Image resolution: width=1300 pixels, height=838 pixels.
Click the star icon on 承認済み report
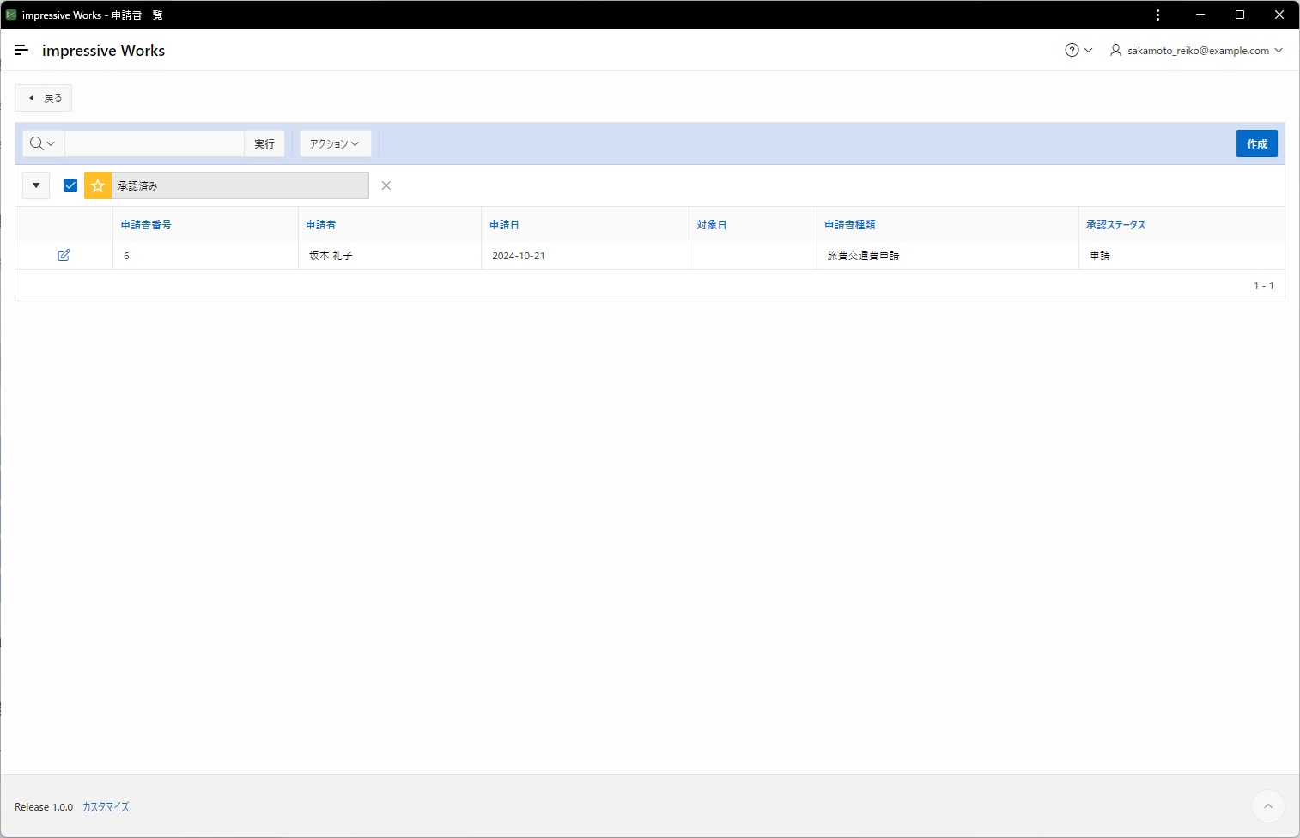(x=98, y=185)
